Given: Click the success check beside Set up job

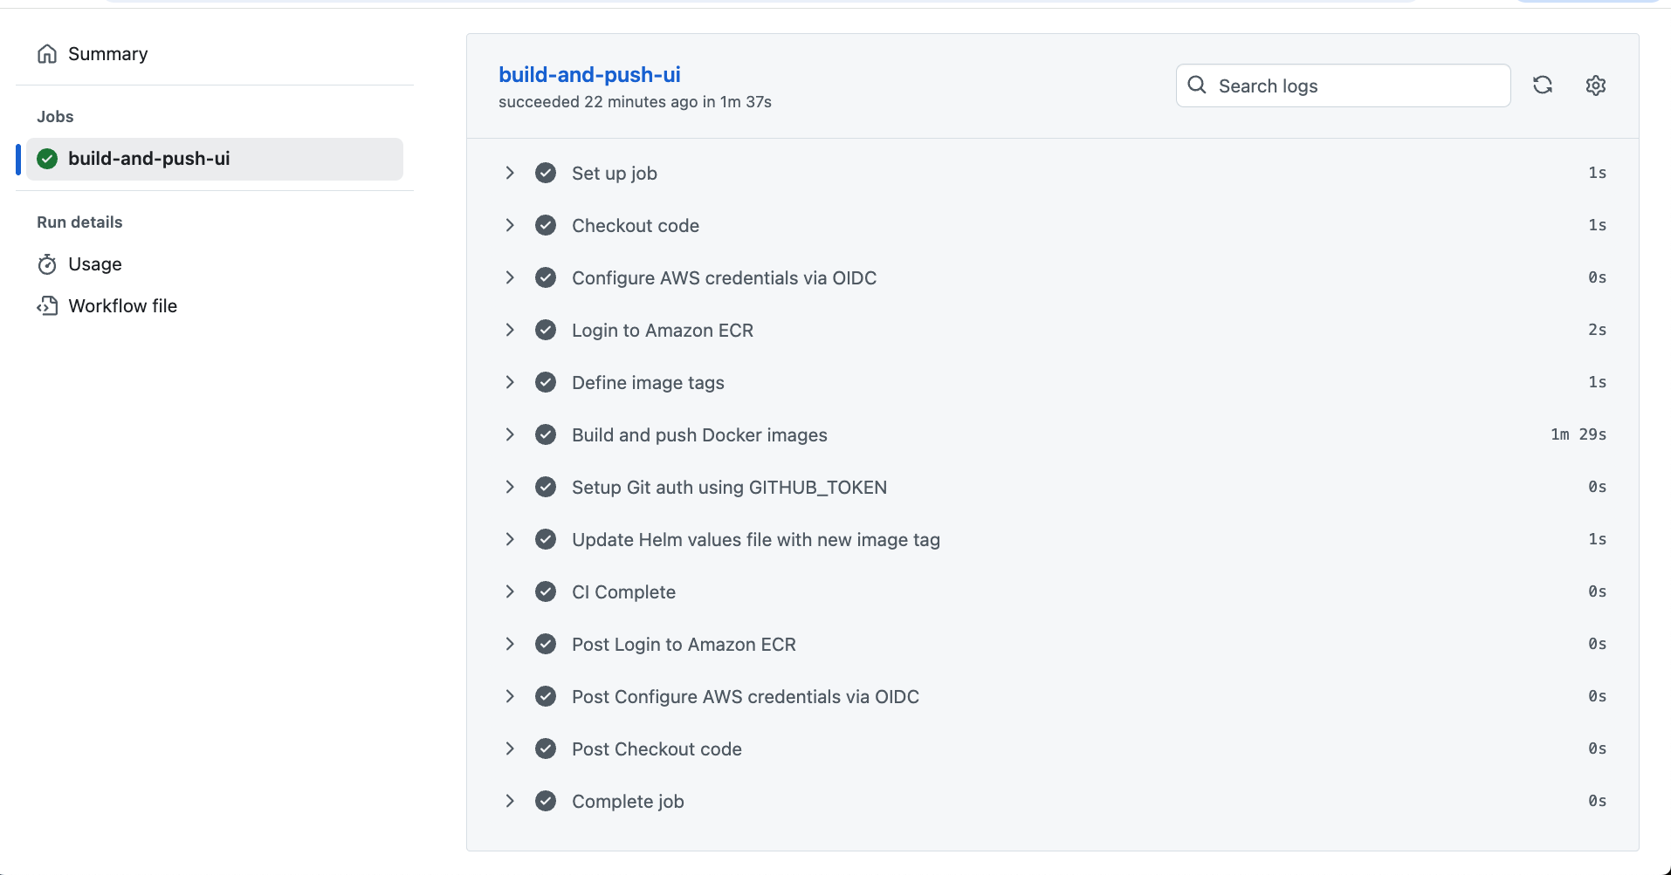Looking at the screenshot, I should [545, 173].
